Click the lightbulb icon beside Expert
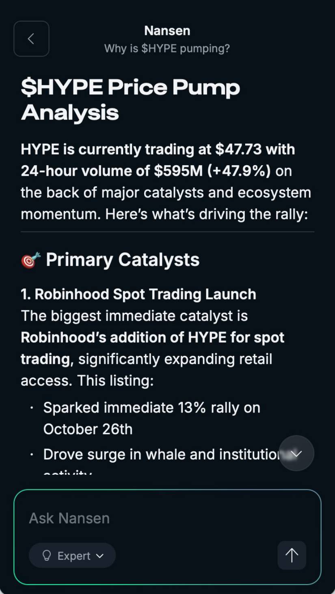Viewport: 335px width, 594px height. pos(47,556)
